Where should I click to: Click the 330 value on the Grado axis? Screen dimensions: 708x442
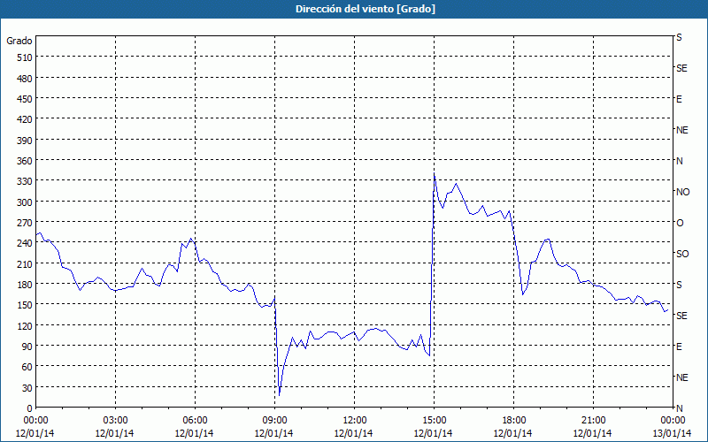coord(25,181)
